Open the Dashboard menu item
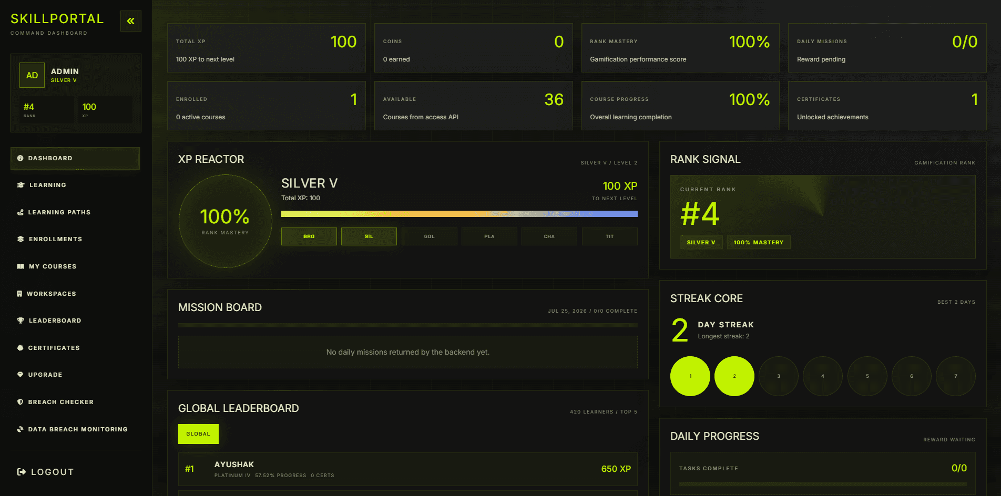This screenshot has height=496, width=1001. (x=75, y=158)
